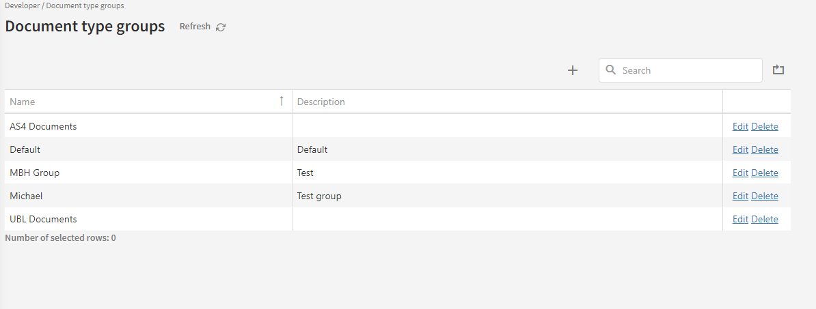Edit the Michael group
This screenshot has width=816, height=309.
pyautogui.click(x=740, y=196)
